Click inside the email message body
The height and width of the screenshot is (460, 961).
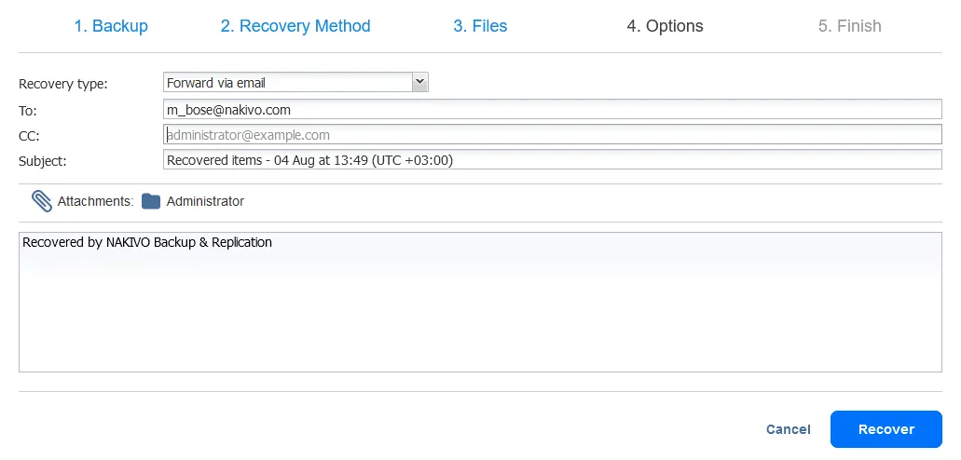point(480,307)
